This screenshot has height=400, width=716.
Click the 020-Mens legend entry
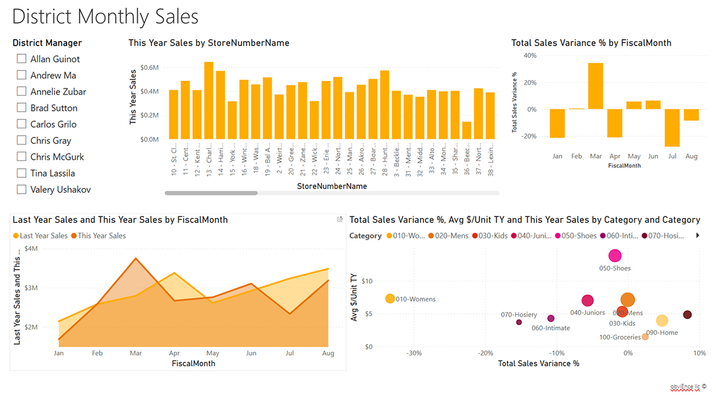pos(449,236)
